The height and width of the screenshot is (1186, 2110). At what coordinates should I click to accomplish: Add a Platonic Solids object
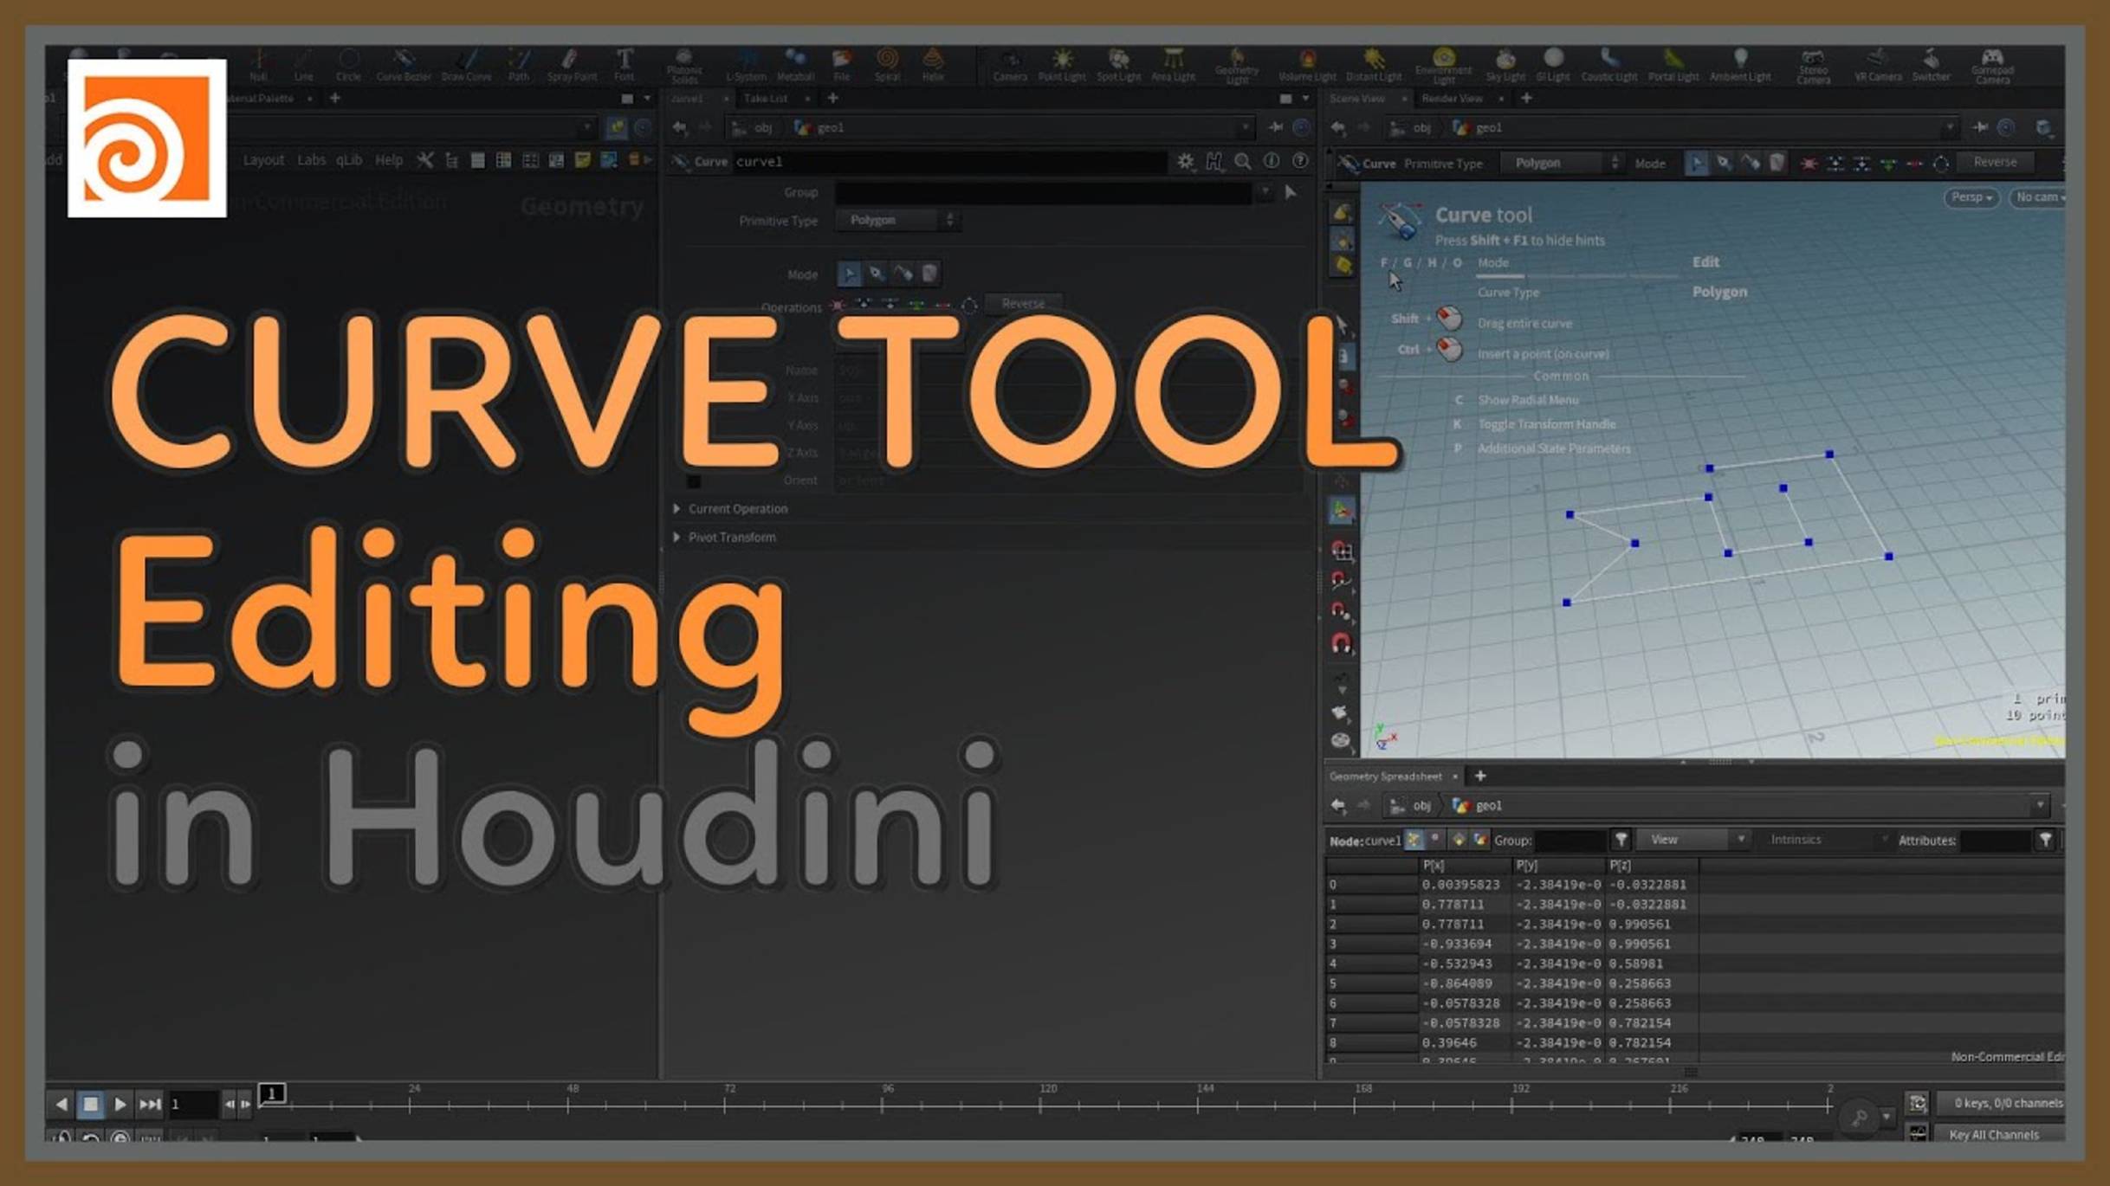[x=684, y=64]
